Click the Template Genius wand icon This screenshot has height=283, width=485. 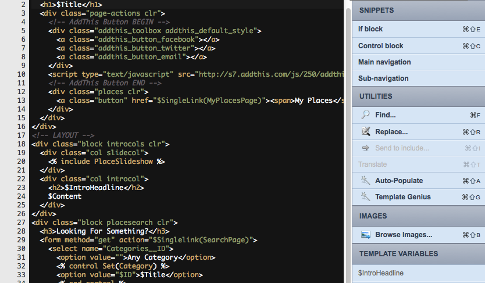pyautogui.click(x=365, y=196)
